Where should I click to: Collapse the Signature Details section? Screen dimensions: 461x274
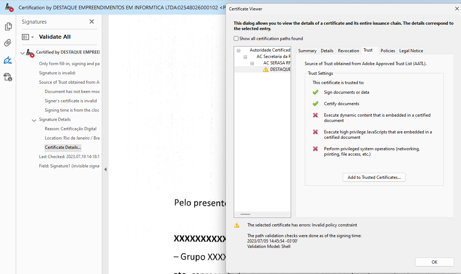point(34,120)
